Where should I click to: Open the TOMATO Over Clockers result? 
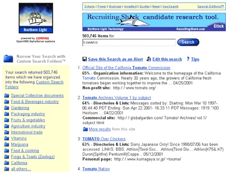point(104,139)
